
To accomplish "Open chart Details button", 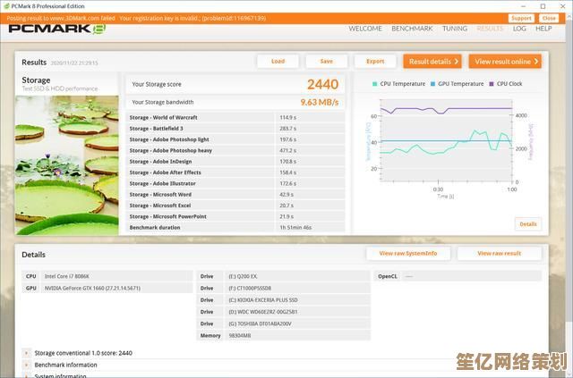I will (x=528, y=224).
